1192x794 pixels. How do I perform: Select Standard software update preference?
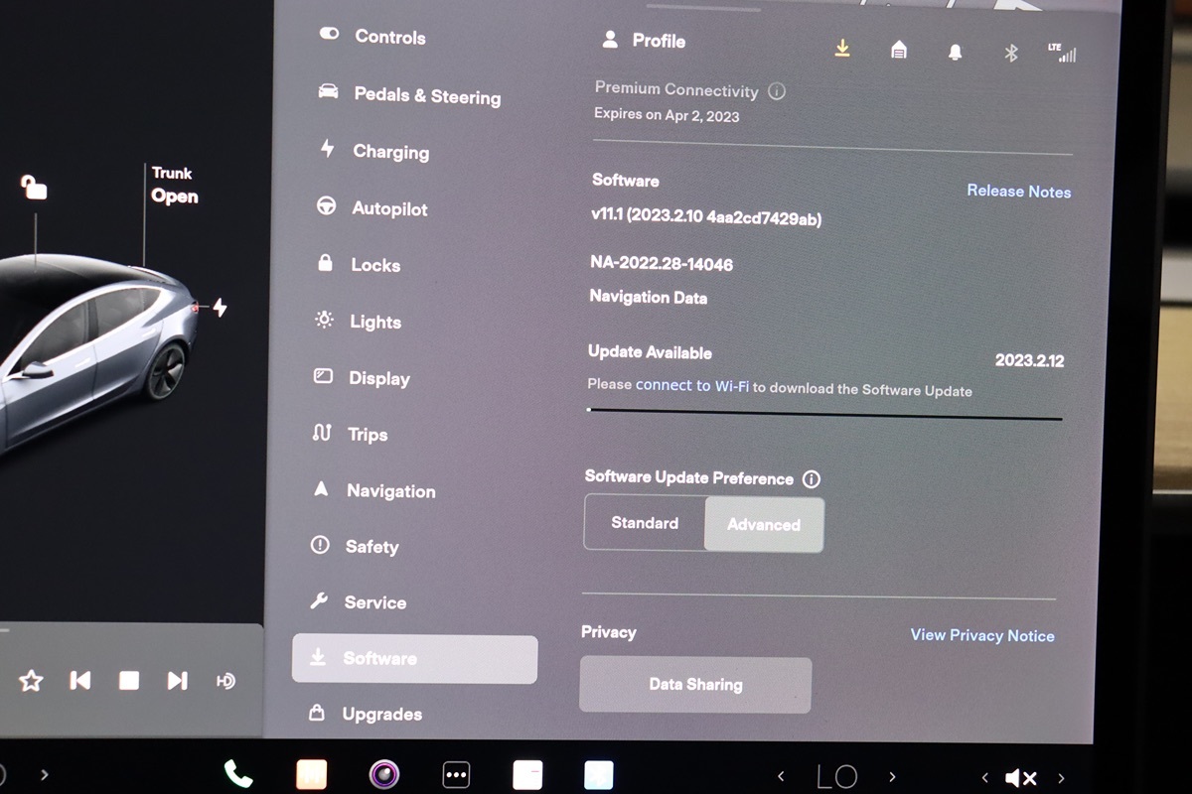pos(645,523)
